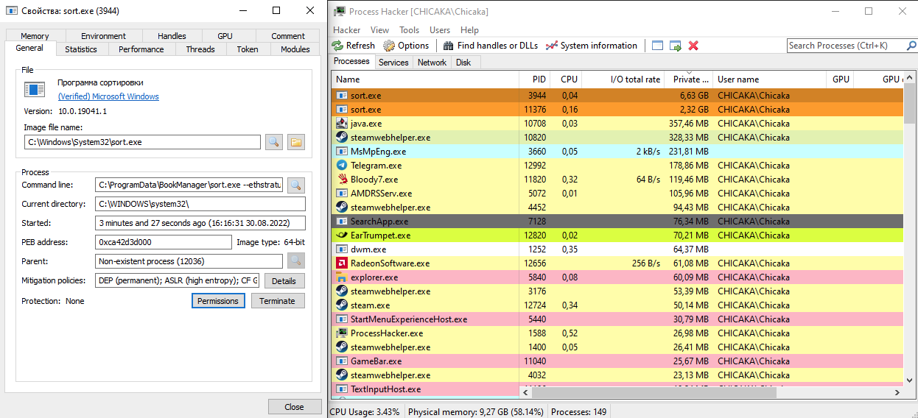Viewport: 918px width, 418px height.
Task: Click the EarTrumpet.exe process icon
Action: pos(342,235)
